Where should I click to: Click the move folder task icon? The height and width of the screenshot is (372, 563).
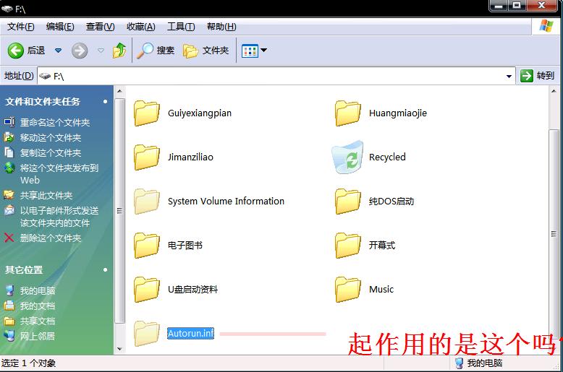(9, 137)
